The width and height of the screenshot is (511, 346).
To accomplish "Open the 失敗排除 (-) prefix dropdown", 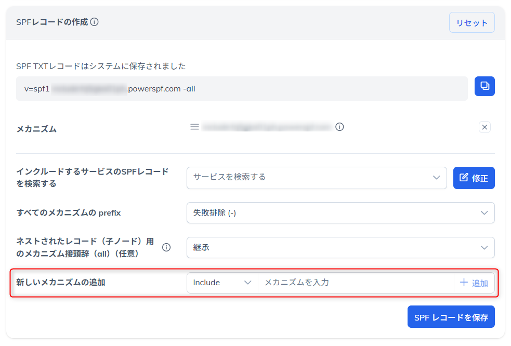I will 340,212.
